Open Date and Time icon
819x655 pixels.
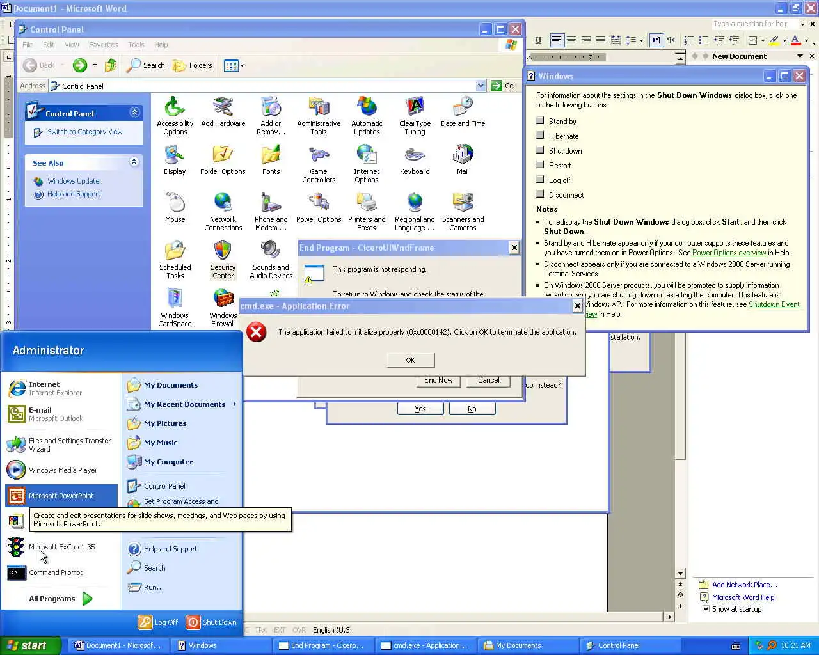pyautogui.click(x=463, y=112)
